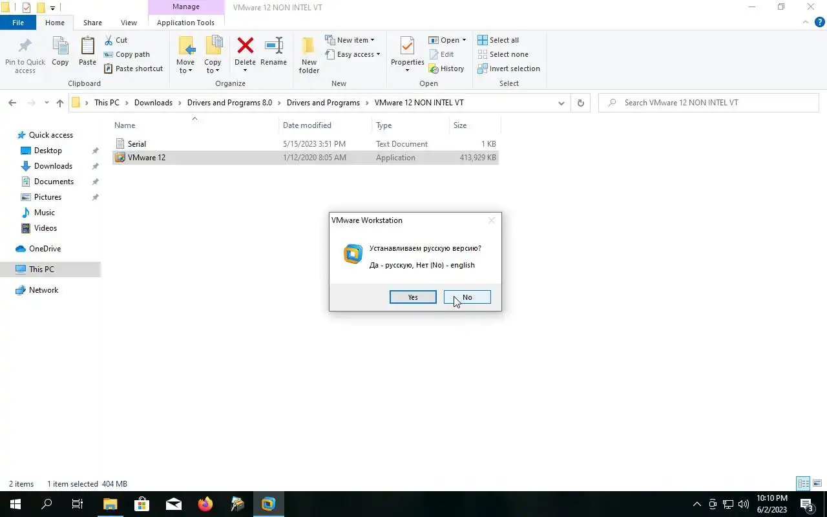Image resolution: width=827 pixels, height=517 pixels.
Task: Switch to the Share tab
Action: click(92, 23)
